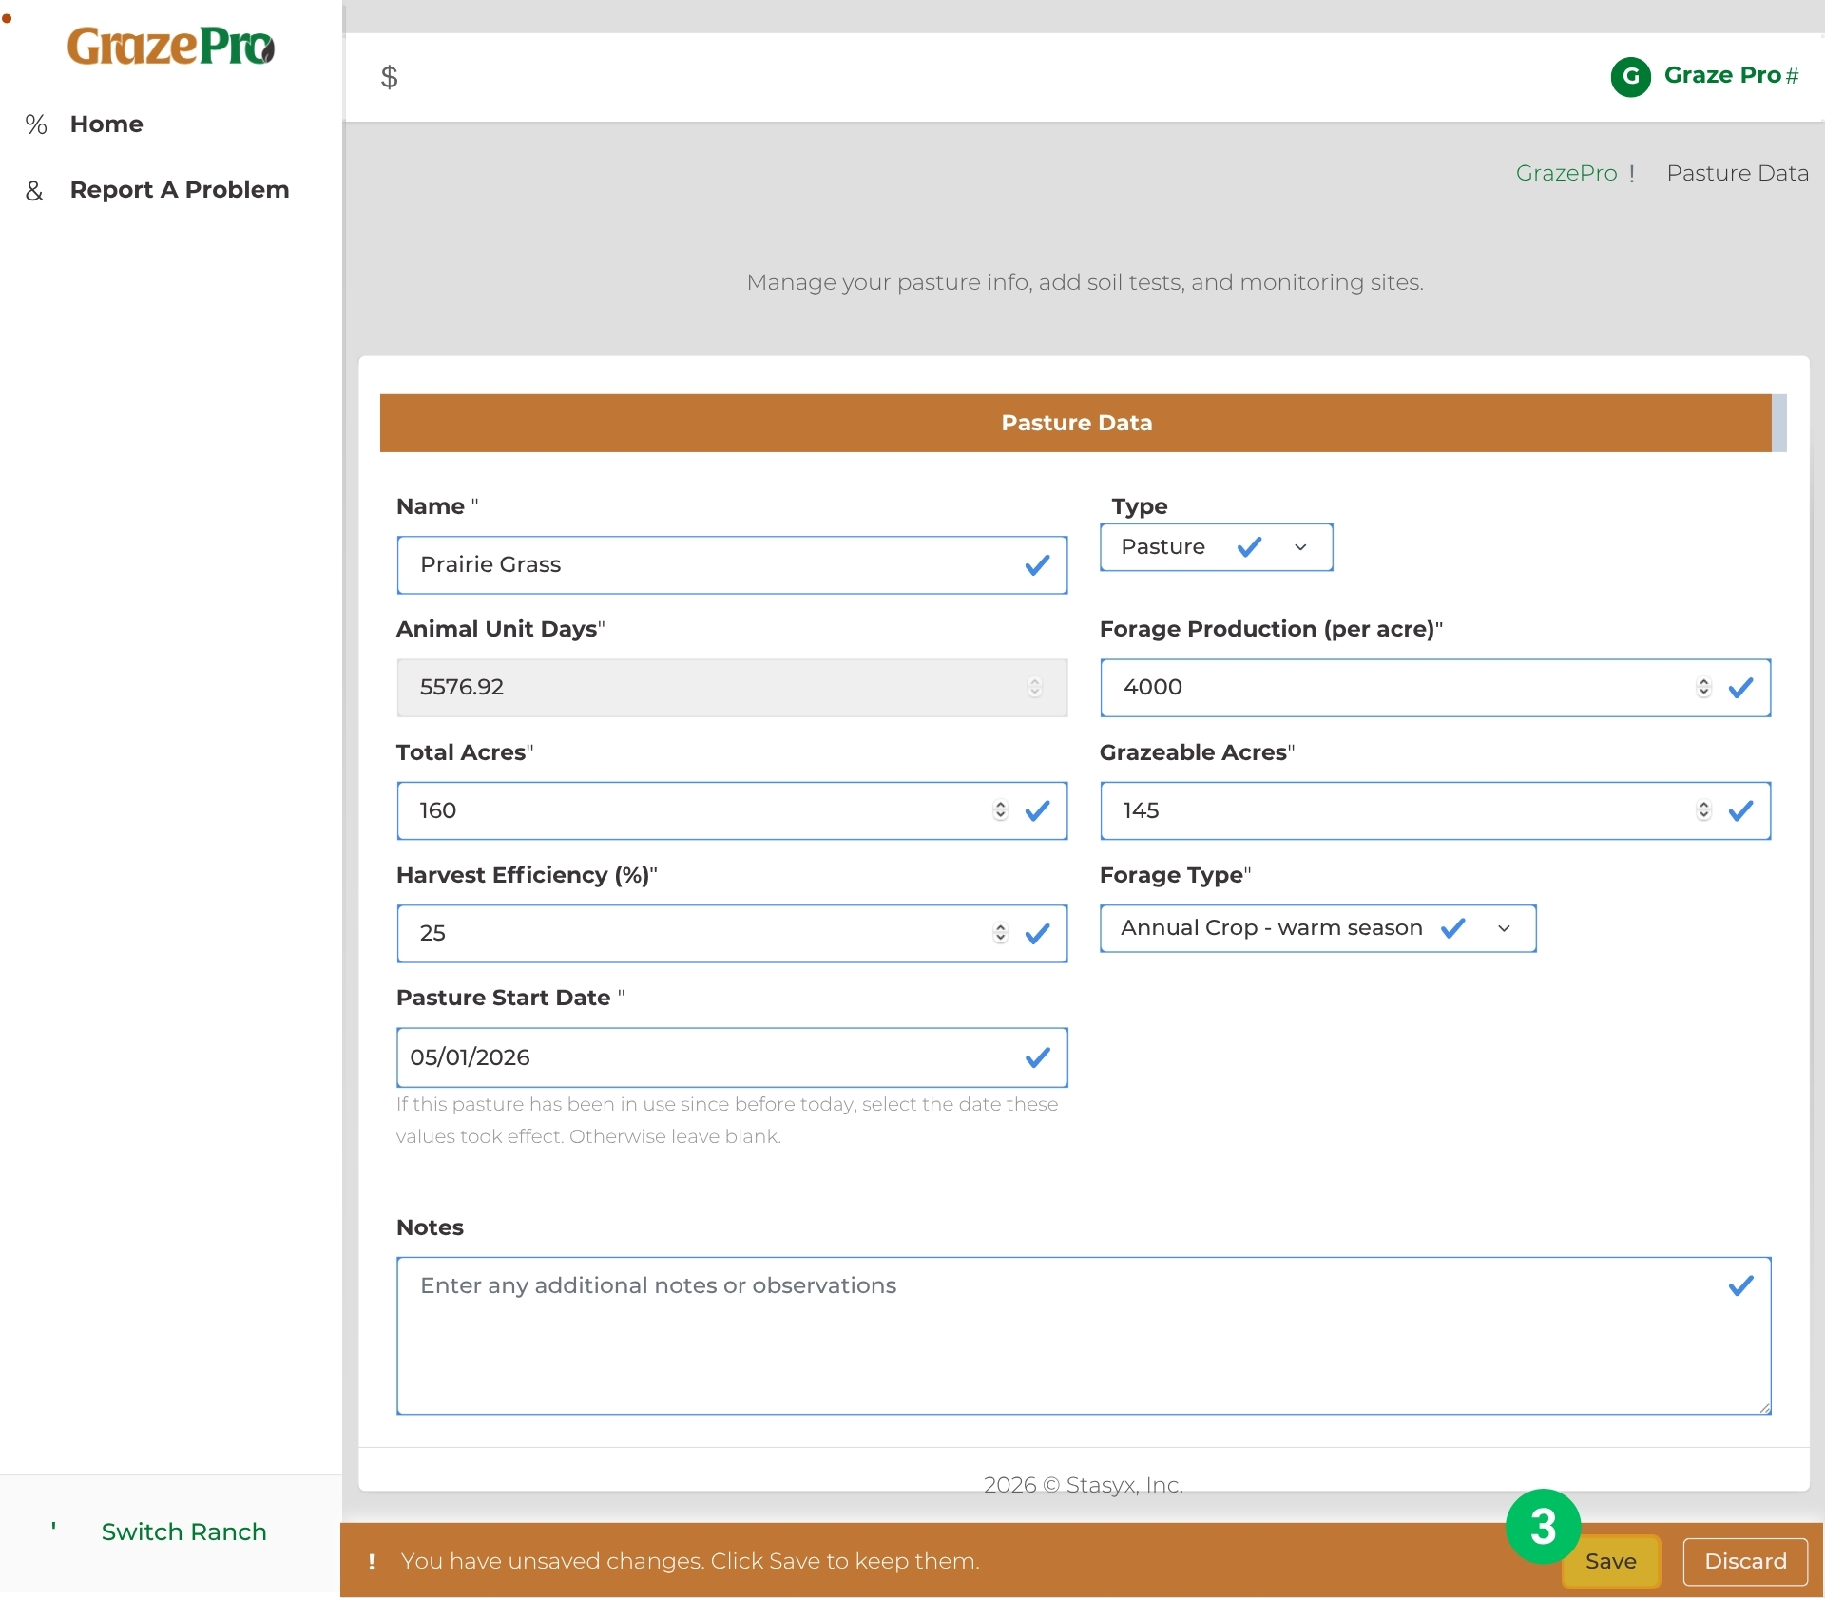Click the Home sidebar icon
1825x1598 pixels.
coord(36,124)
